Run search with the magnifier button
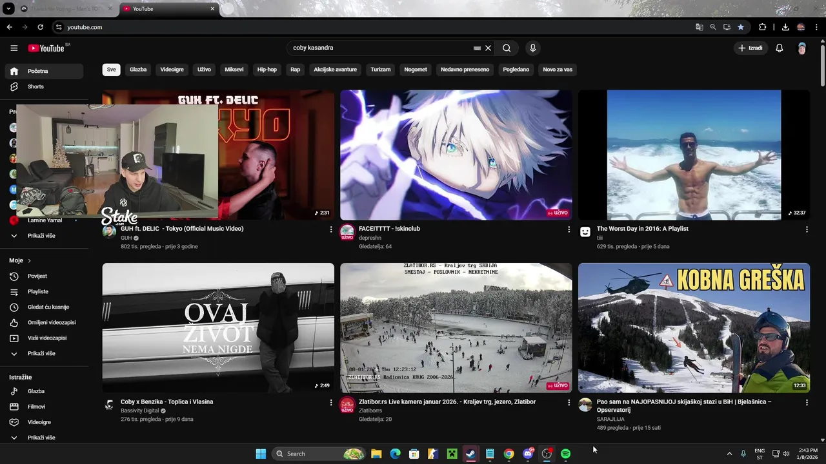 [507, 48]
